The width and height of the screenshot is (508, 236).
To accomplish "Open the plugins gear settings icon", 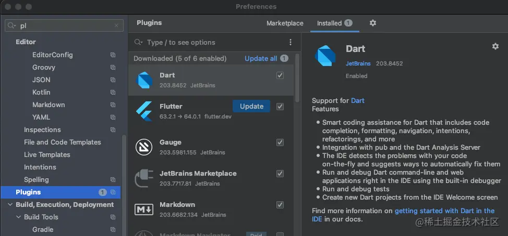I will (373, 23).
